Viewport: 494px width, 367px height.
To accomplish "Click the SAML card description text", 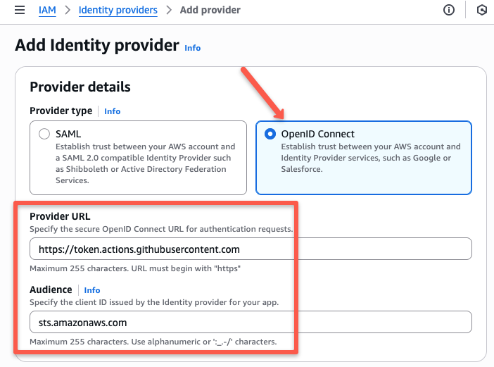I will 145,163.
